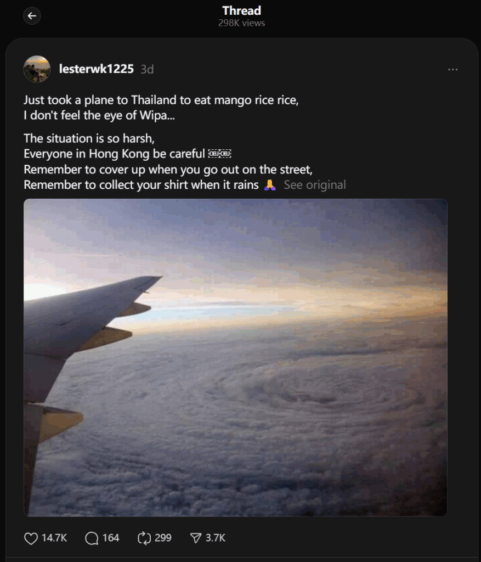481x562 pixels.
Task: Open replies with the comment bubble icon
Action: [x=92, y=538]
